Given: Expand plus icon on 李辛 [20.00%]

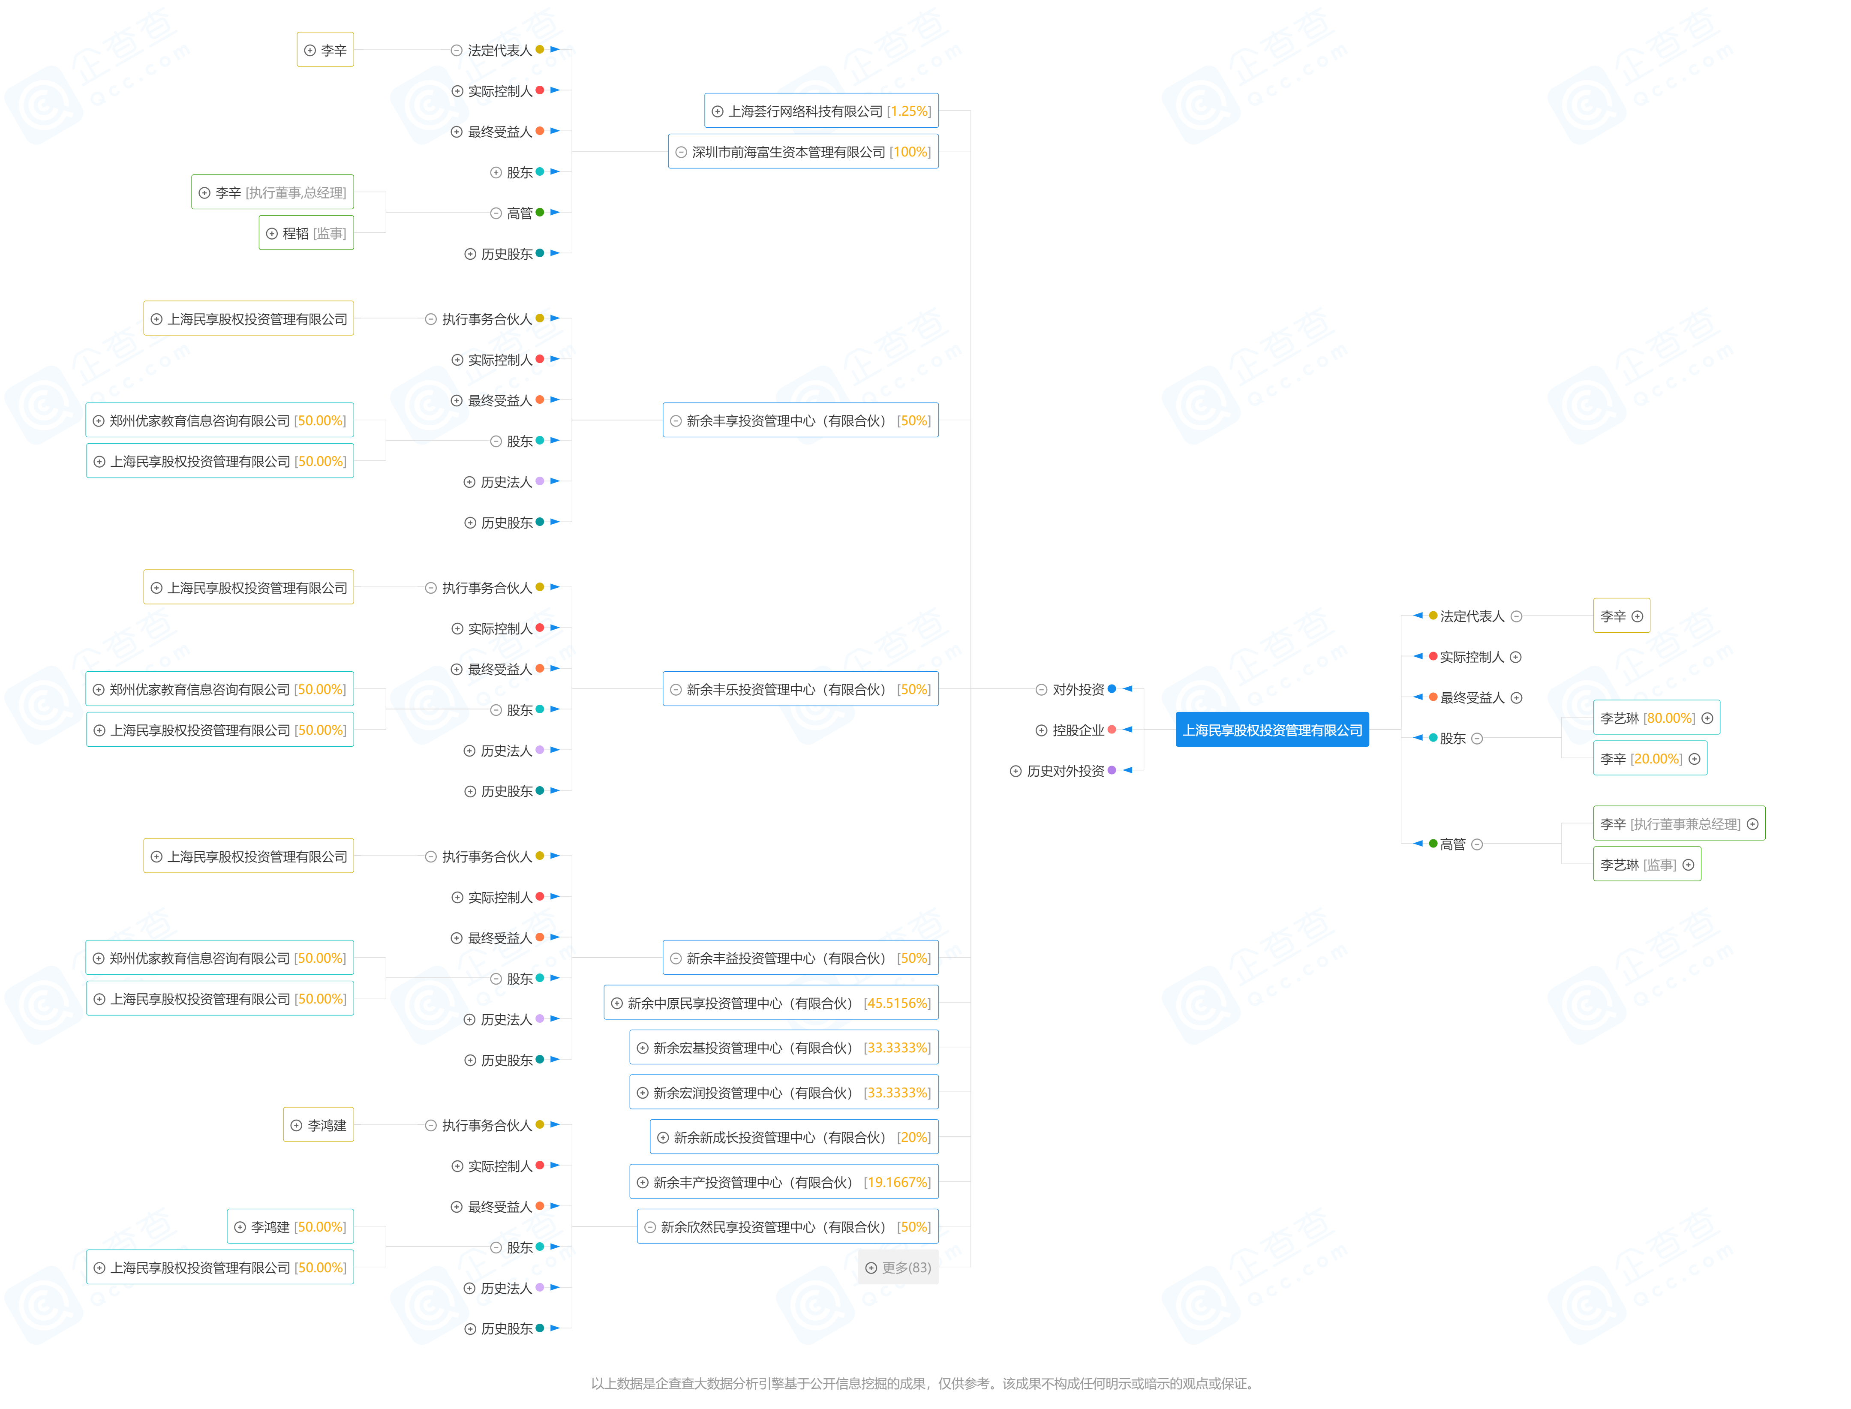Looking at the screenshot, I should click(1693, 759).
